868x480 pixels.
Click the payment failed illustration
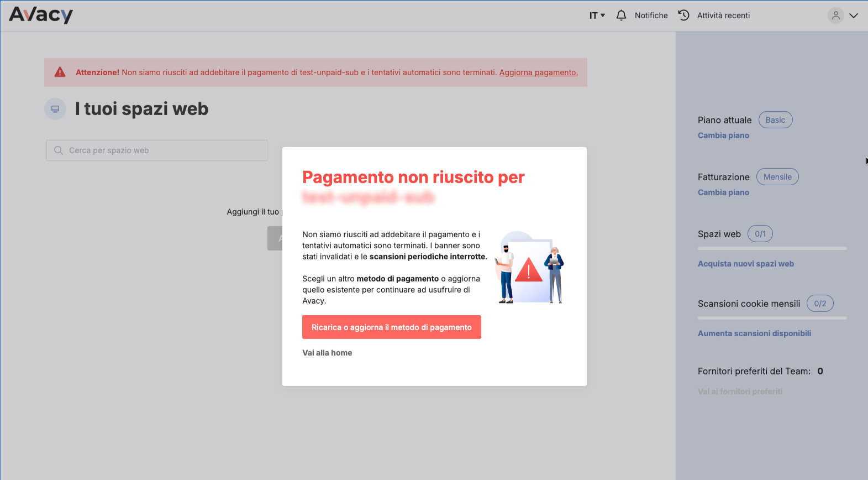click(x=529, y=268)
